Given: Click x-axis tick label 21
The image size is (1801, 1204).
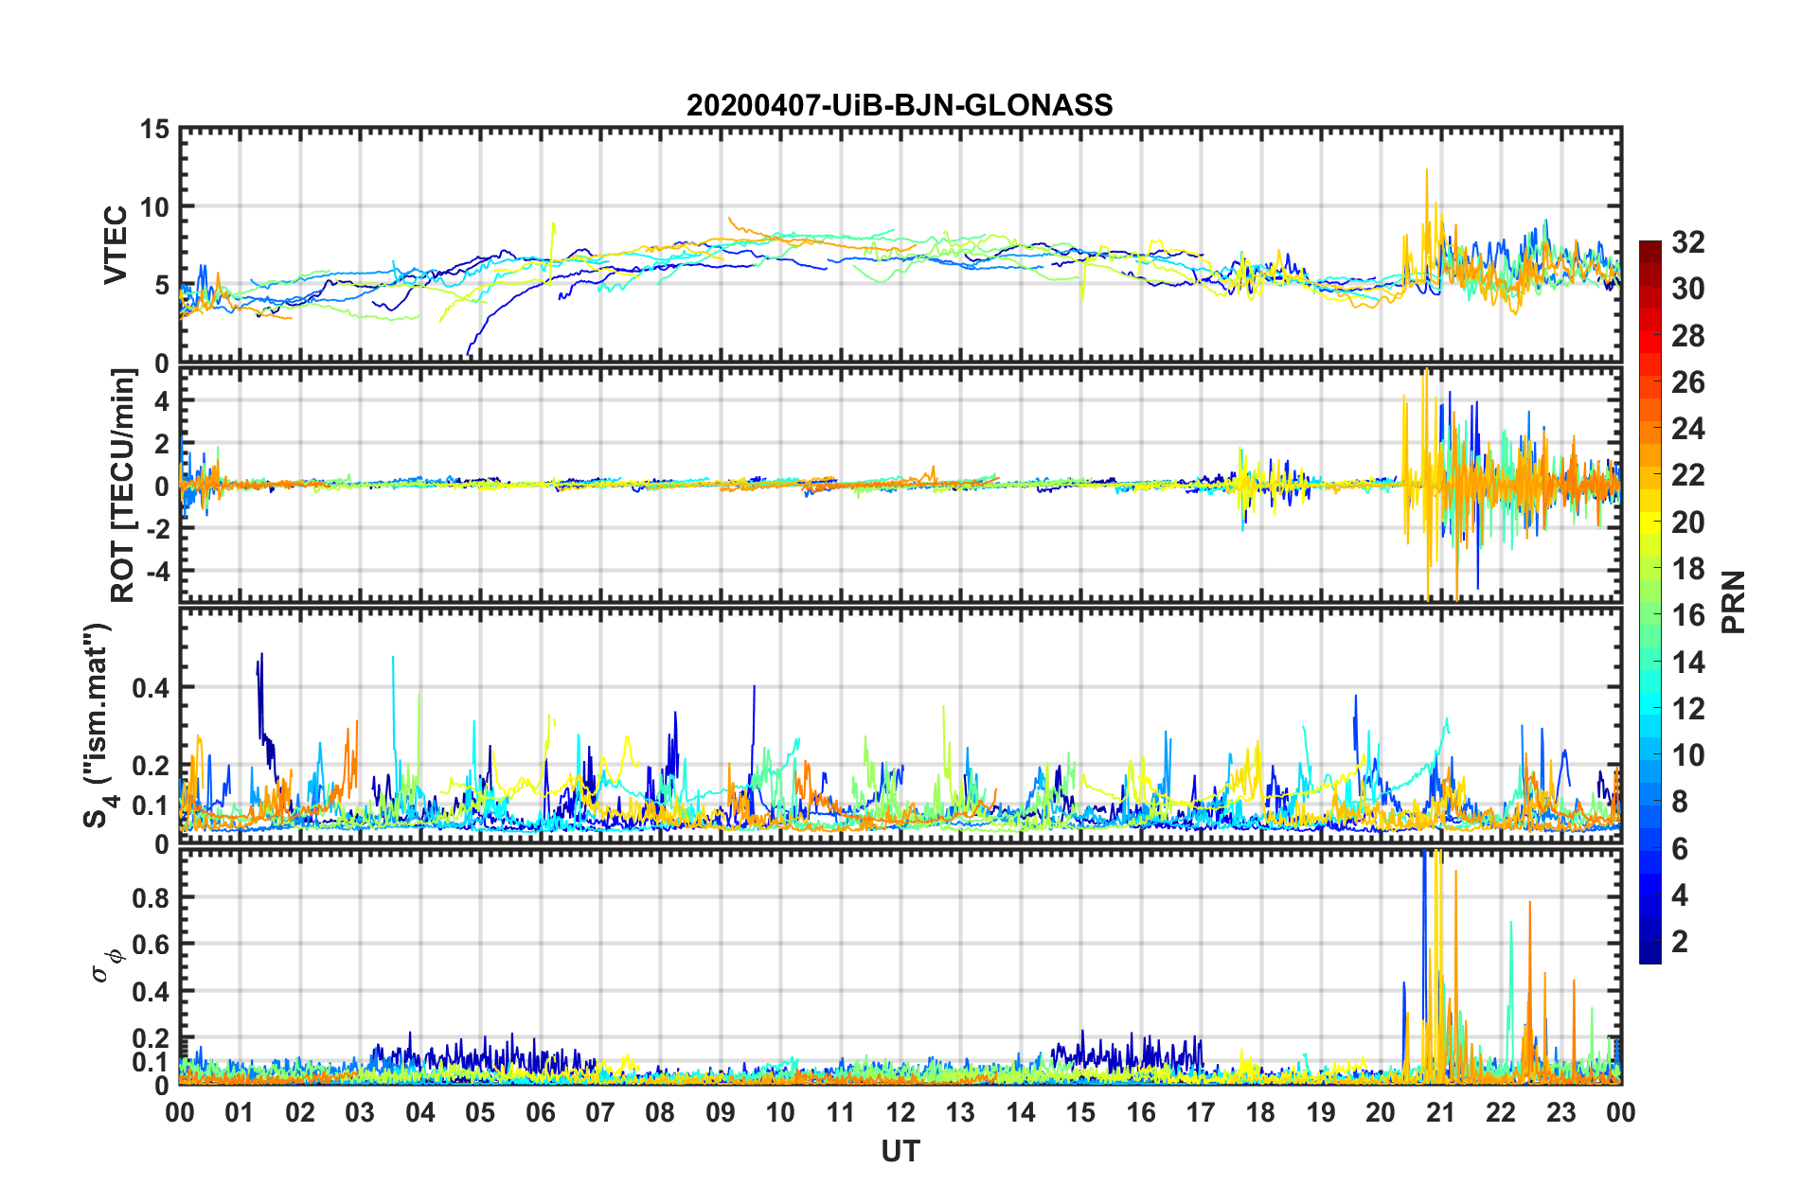Looking at the screenshot, I should 1440,1112.
